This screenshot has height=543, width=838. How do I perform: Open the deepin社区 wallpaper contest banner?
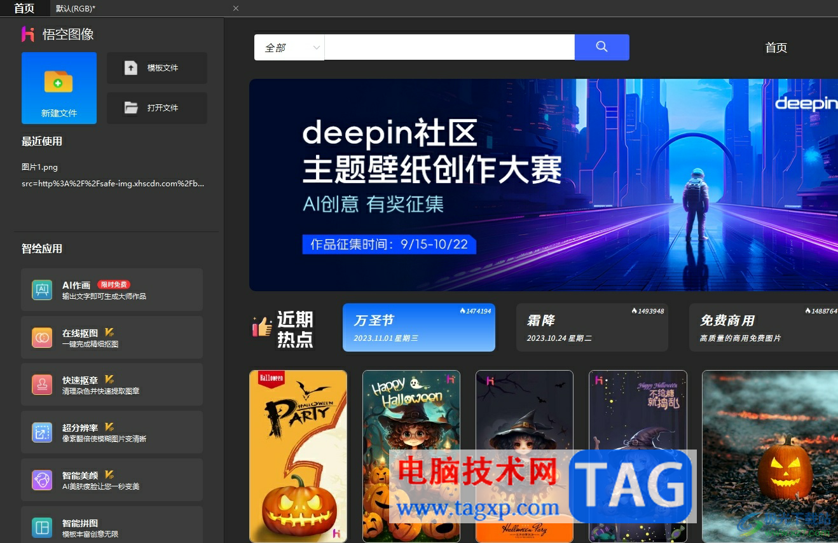pos(544,185)
